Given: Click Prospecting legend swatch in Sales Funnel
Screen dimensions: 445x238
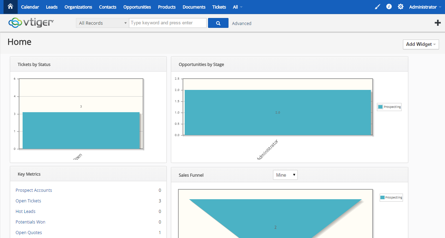Looking at the screenshot, I should coord(382,197).
